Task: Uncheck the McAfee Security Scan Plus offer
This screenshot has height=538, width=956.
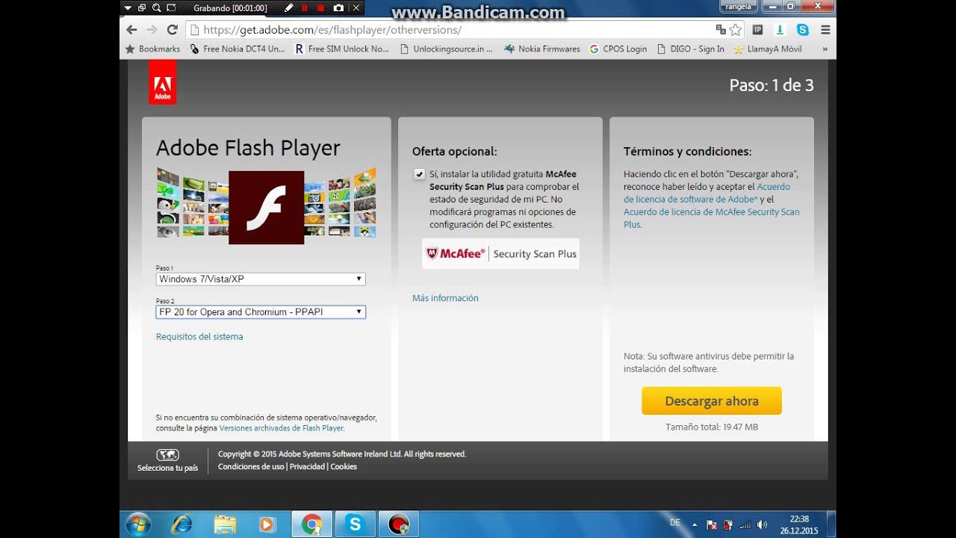Action: [419, 174]
